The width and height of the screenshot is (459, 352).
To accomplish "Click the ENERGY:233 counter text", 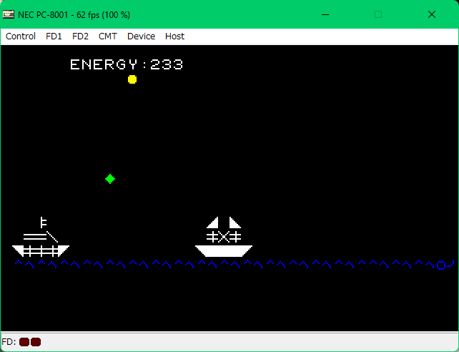I will [x=127, y=64].
